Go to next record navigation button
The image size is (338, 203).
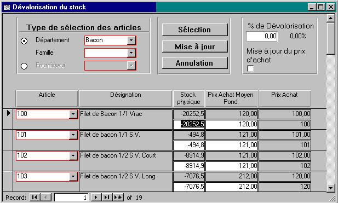96,197
